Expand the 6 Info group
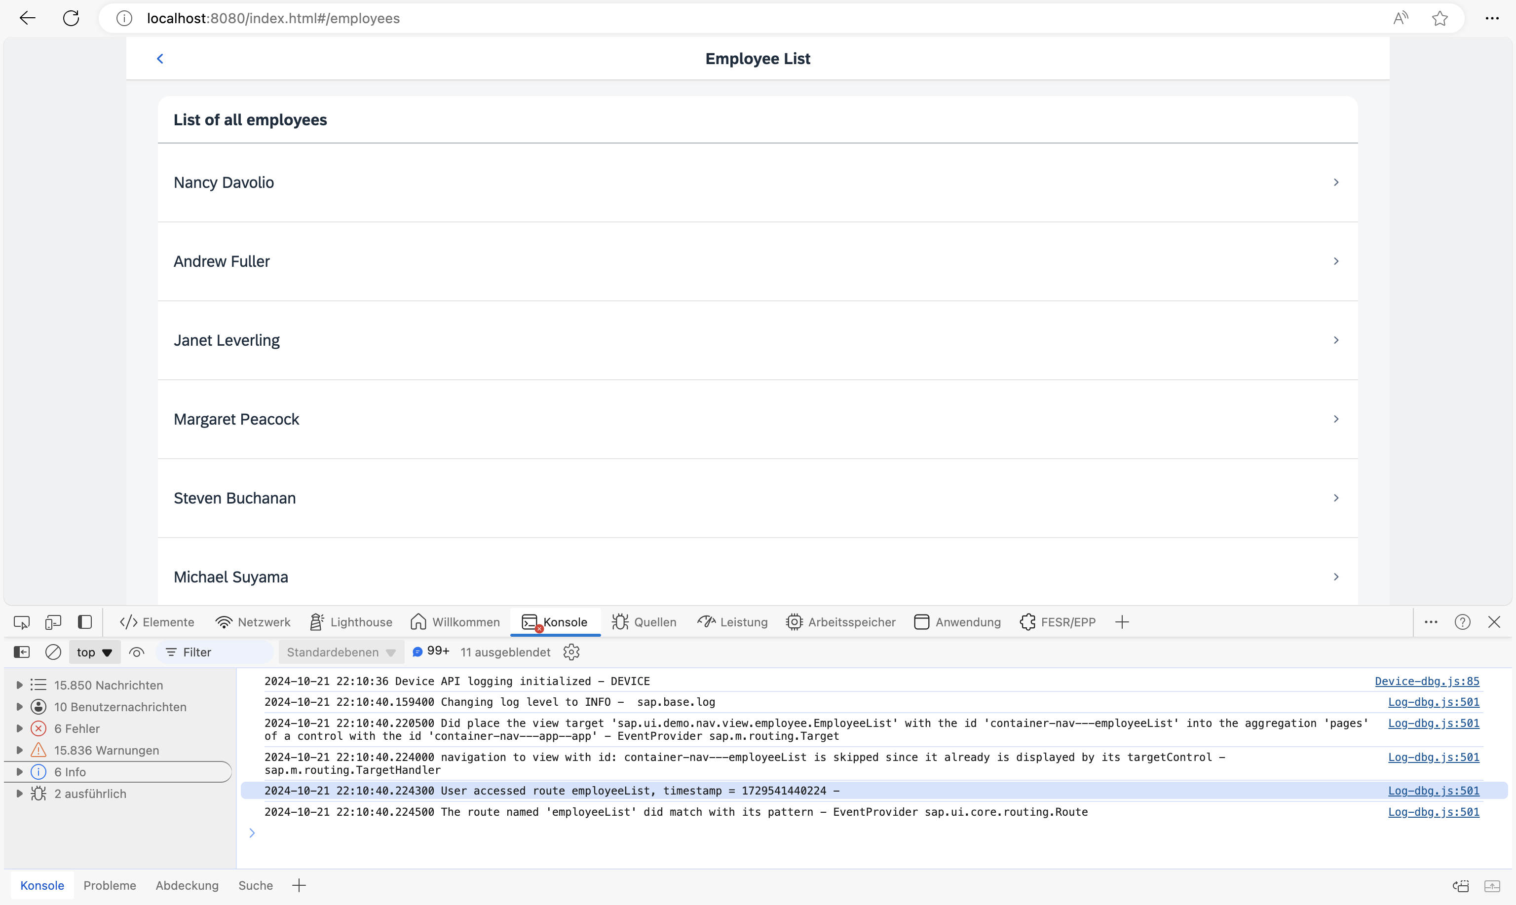 click(19, 772)
